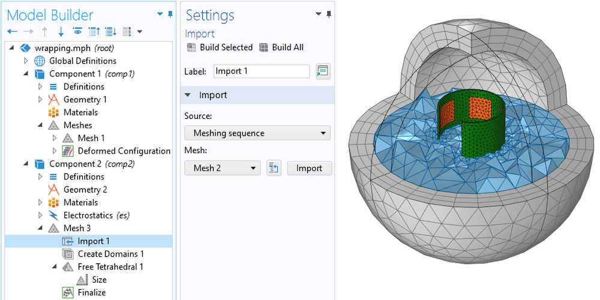The image size is (600, 300).
Task: Click Build All button
Action: pyautogui.click(x=281, y=47)
